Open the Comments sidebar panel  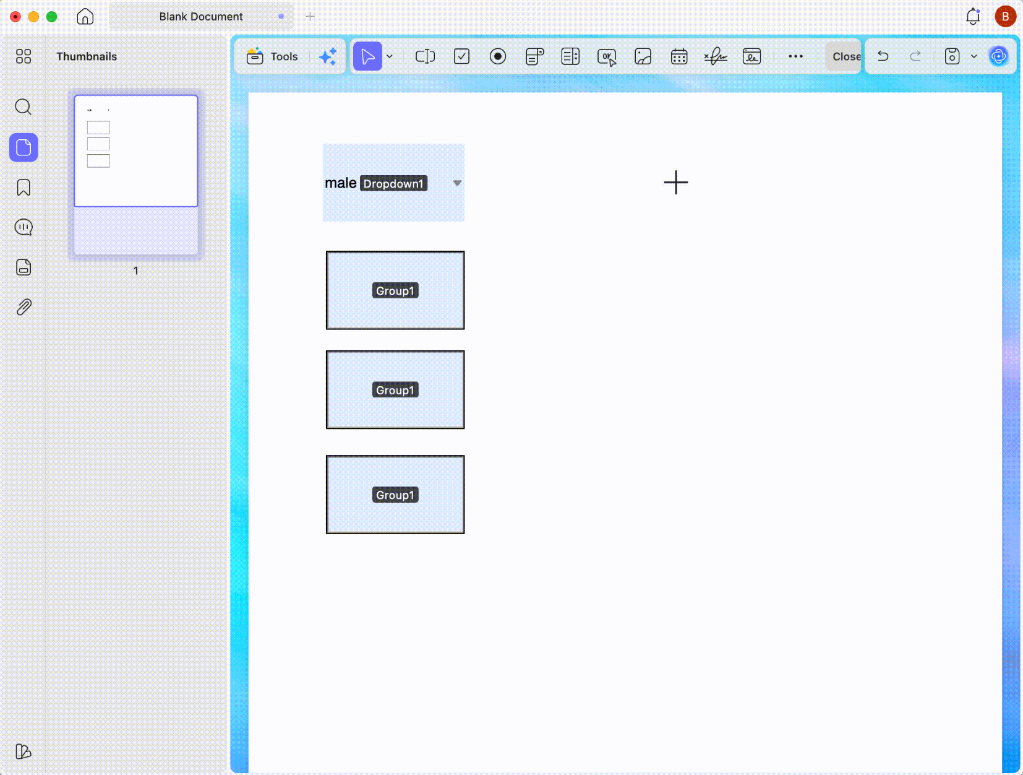tap(24, 227)
